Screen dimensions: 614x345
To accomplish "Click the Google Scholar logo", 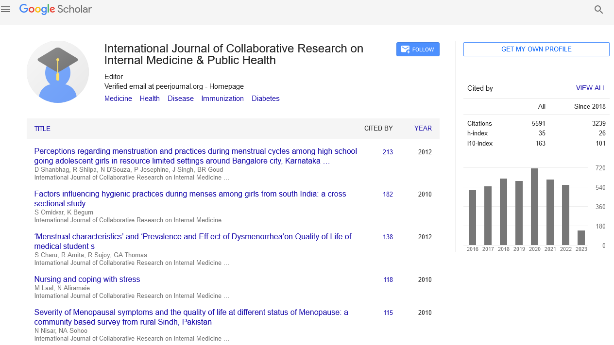I will tap(55, 9).
